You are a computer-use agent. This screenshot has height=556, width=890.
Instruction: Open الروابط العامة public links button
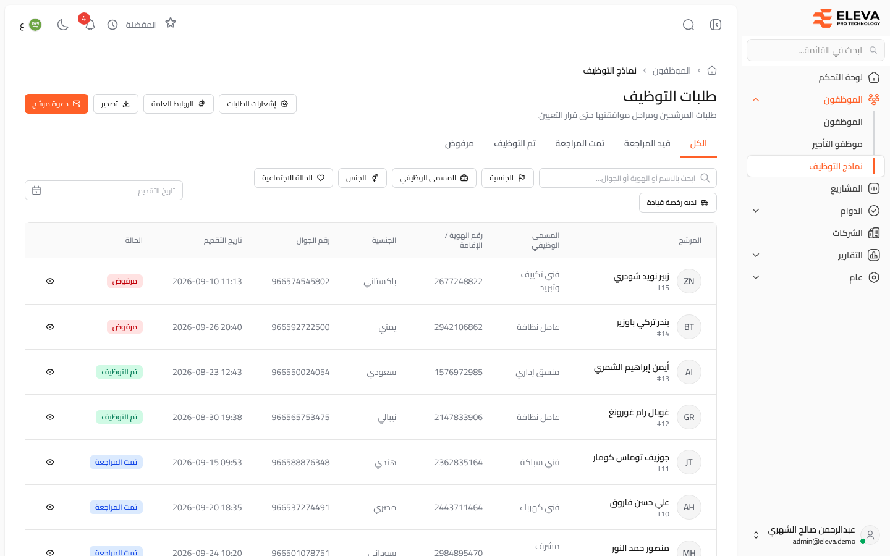click(179, 104)
